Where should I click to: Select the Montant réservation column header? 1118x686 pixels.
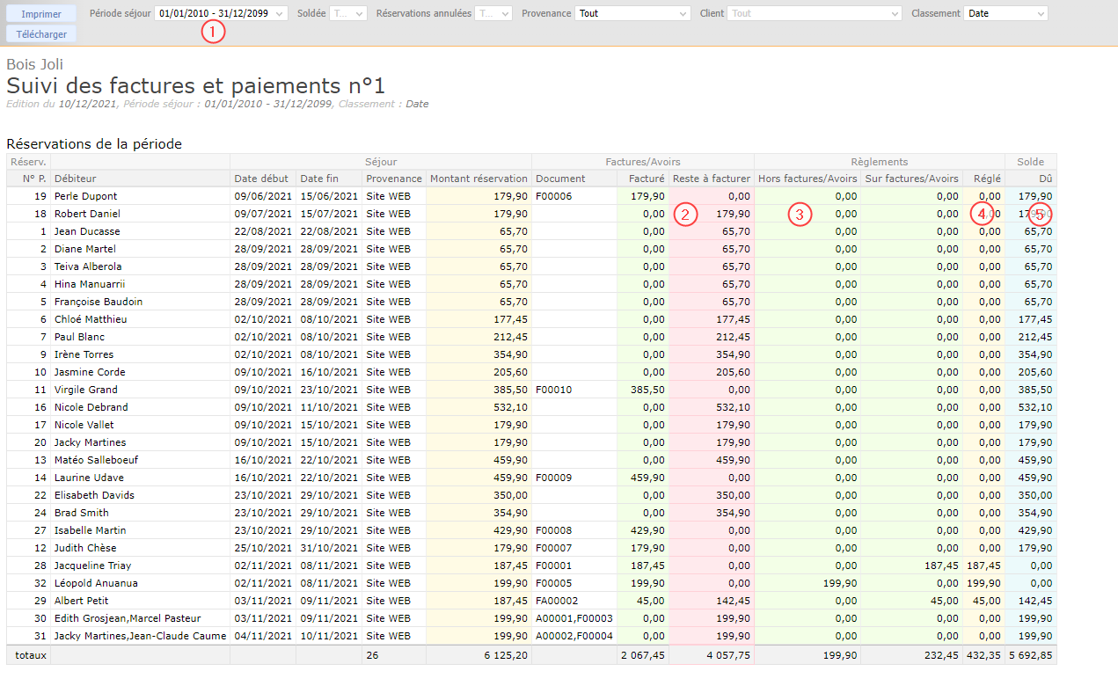tap(479, 179)
